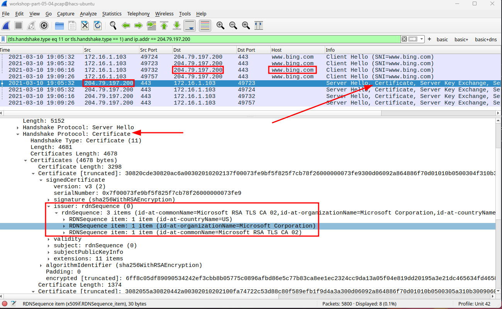
Task: Click inside the display filter input field
Action: click(193, 39)
